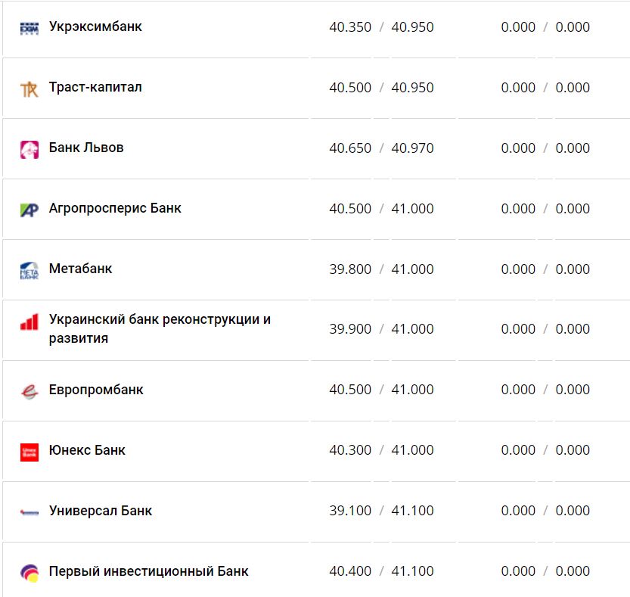Open the Агропросперис Банк link
Screen dimensions: 630x597
(115, 209)
